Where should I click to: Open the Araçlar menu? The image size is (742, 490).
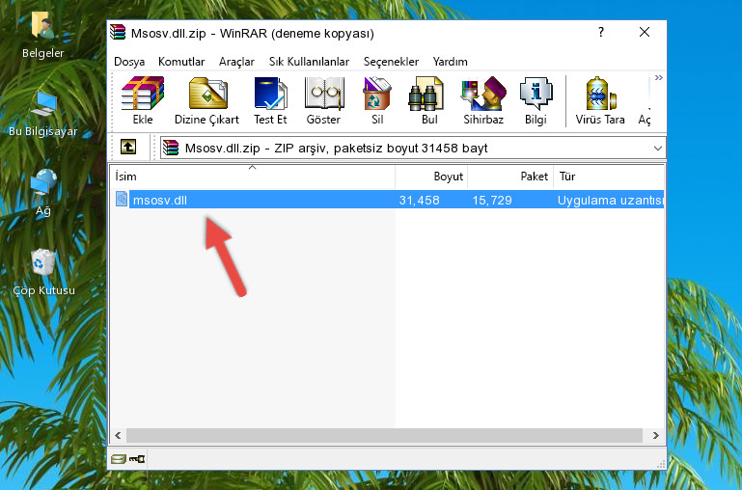pyautogui.click(x=236, y=62)
